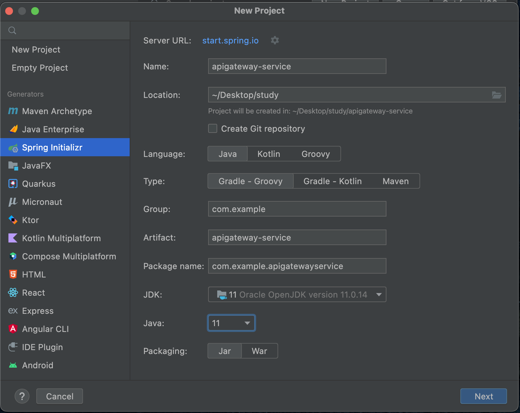520x413 pixels.
Task: Select the Ktor label
Action: 30,220
